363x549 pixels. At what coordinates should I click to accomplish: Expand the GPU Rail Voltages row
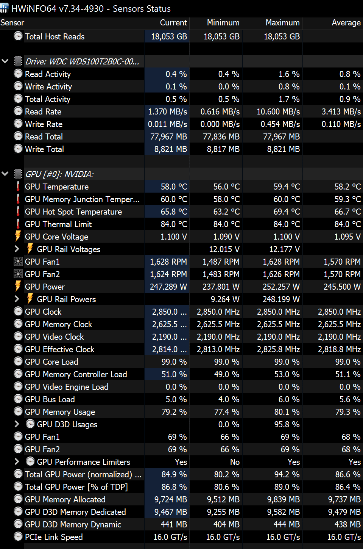tap(17, 249)
